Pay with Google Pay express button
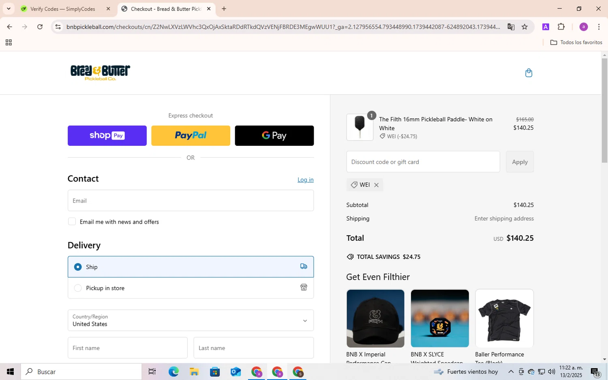 274,136
